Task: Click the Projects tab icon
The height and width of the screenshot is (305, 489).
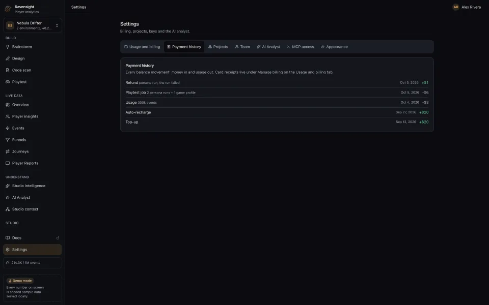Action: (x=210, y=47)
